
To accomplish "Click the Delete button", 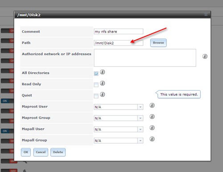I will click(58, 152).
